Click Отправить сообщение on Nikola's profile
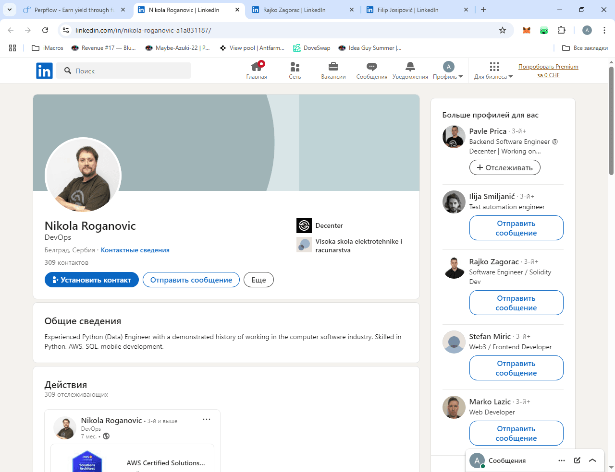Viewport: 615px width, 472px height. click(x=191, y=280)
